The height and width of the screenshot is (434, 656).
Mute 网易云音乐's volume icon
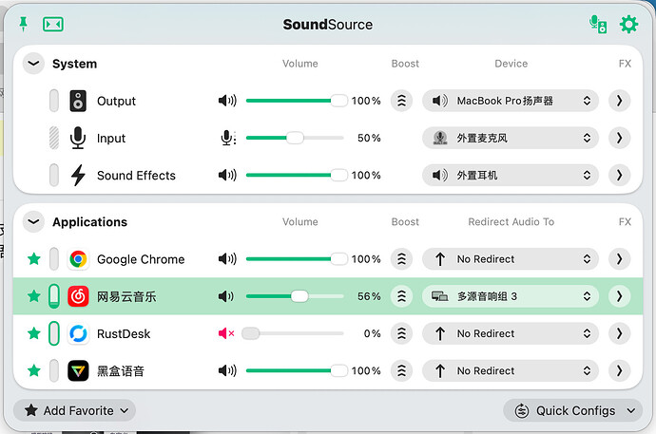coord(226,296)
